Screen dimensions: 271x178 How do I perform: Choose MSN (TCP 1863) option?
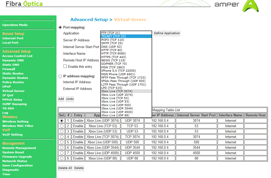pyautogui.click(x=126, y=67)
